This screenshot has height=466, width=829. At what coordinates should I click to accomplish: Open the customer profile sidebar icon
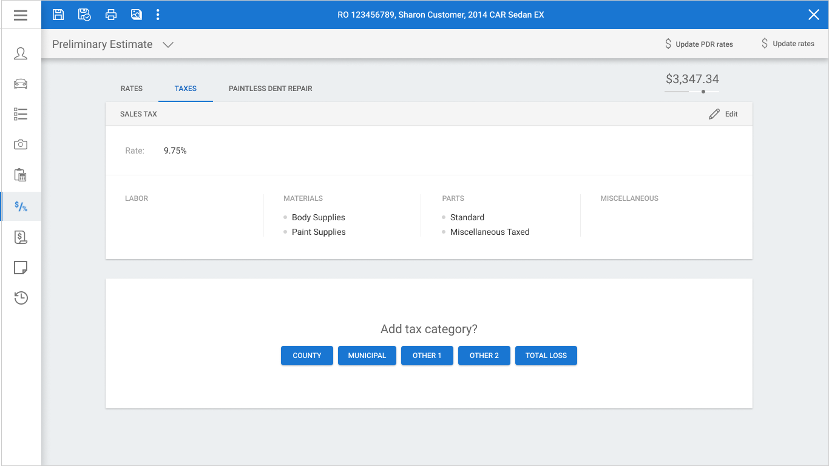21,53
